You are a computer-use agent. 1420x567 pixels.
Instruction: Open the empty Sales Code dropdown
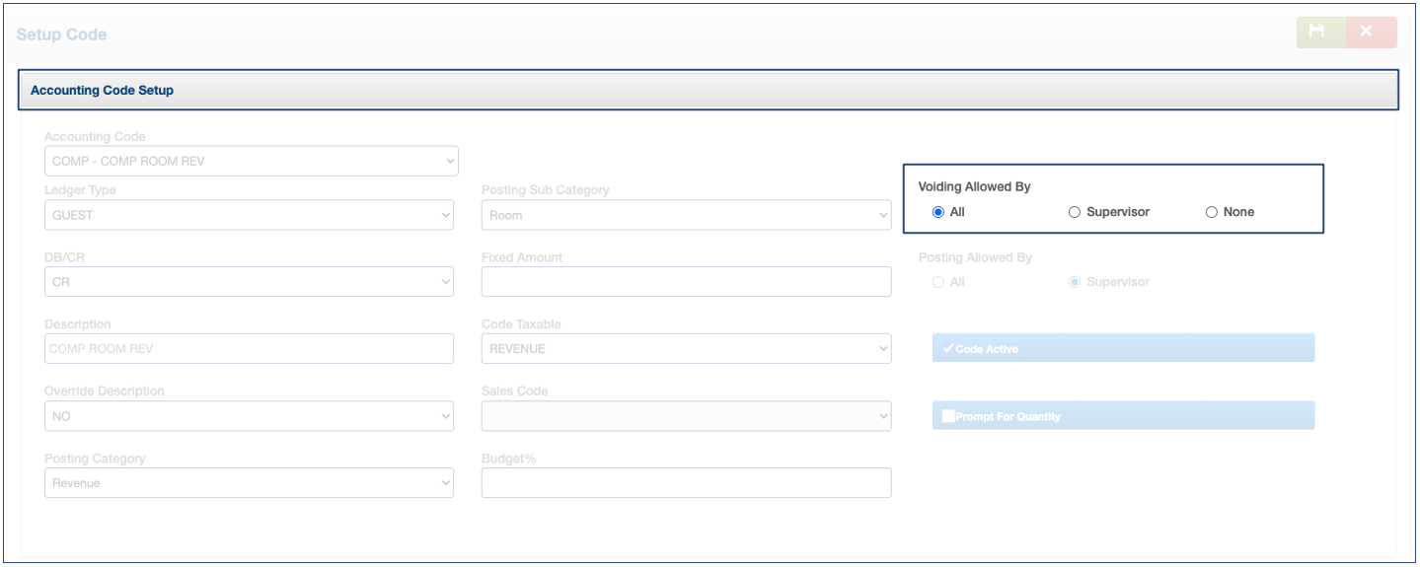686,416
